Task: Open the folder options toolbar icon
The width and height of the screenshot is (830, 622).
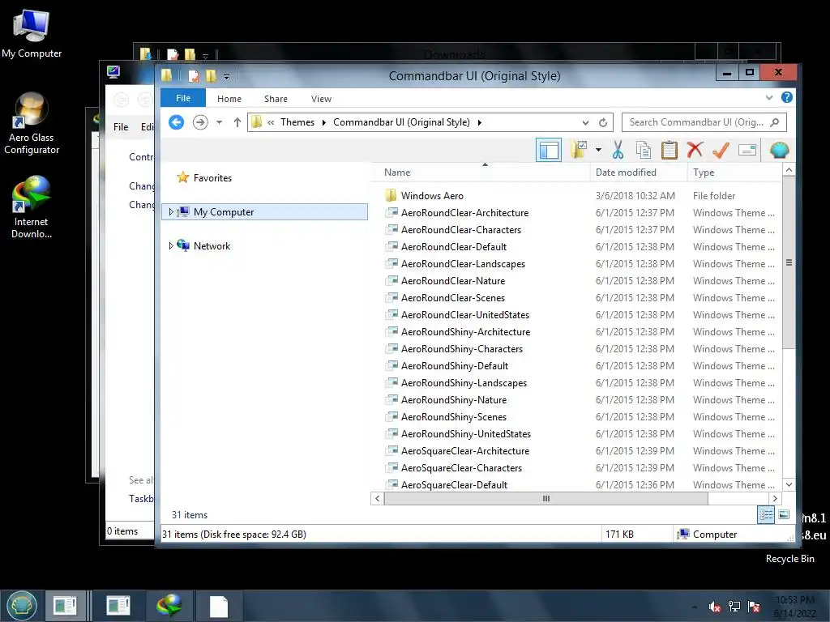Action: pos(579,150)
